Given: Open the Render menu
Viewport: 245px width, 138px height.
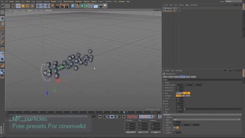Looking at the screenshot, I should [x=54, y=2].
